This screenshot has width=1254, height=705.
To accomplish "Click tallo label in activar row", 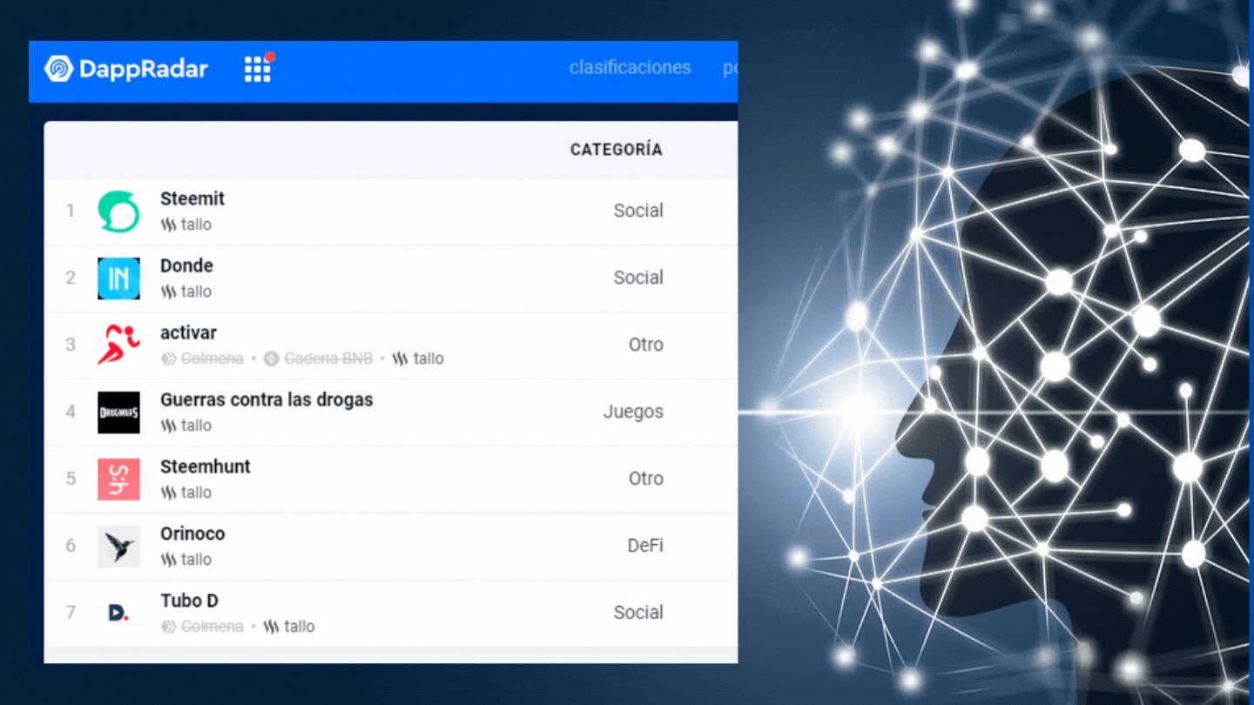I will [428, 359].
